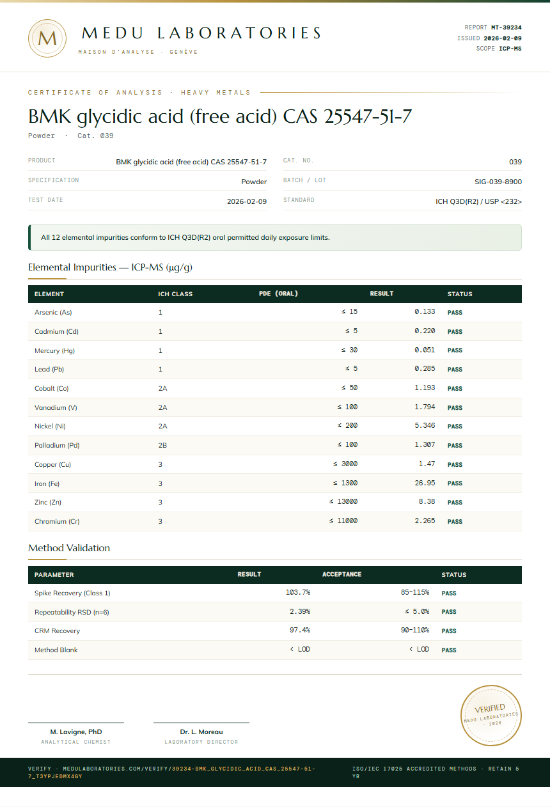This screenshot has width=550, height=807.
Task: Click the Cadmium (Cd) row label
Action: click(x=56, y=332)
